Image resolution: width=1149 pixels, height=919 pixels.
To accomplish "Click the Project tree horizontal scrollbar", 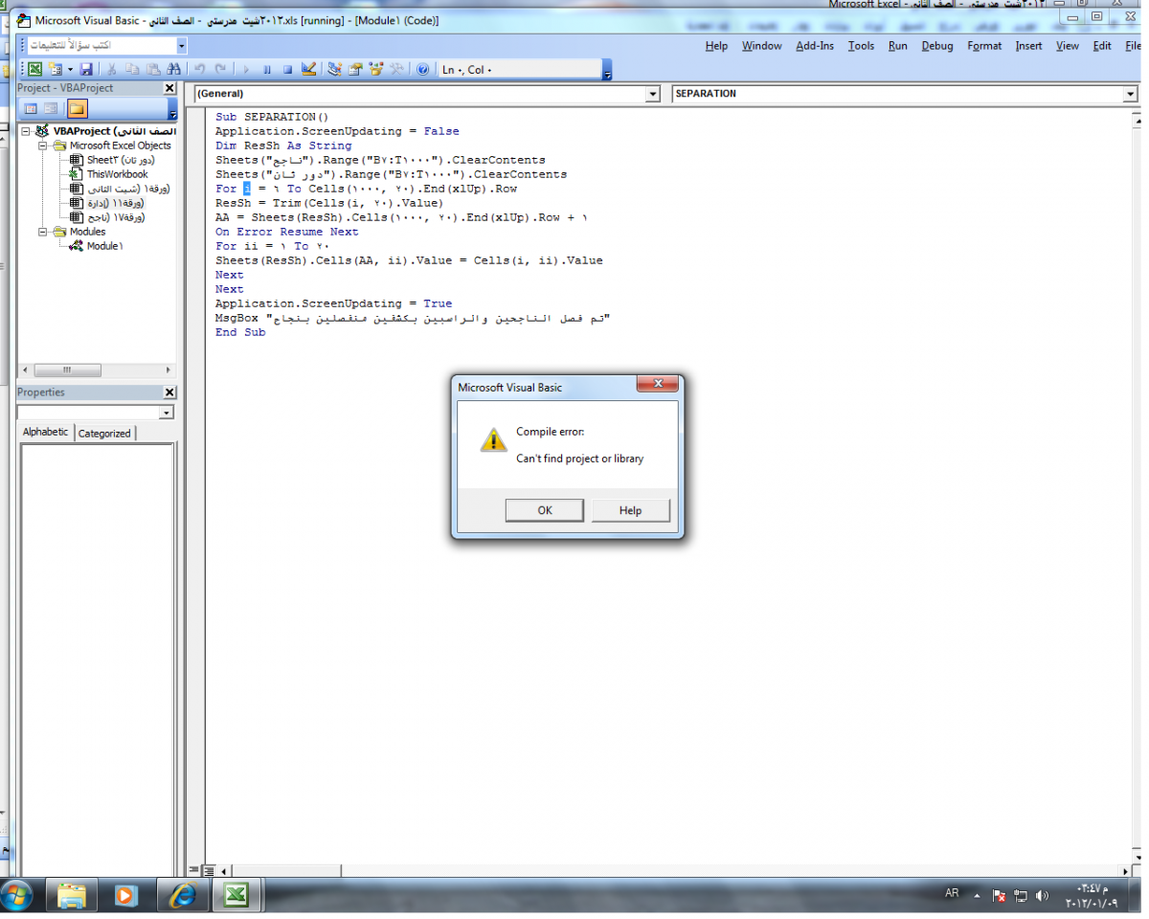I will tap(97, 370).
